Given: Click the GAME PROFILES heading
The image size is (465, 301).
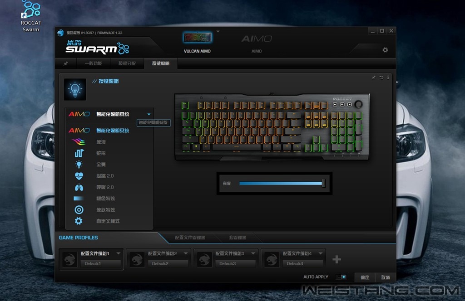Looking at the screenshot, I should (x=78, y=238).
